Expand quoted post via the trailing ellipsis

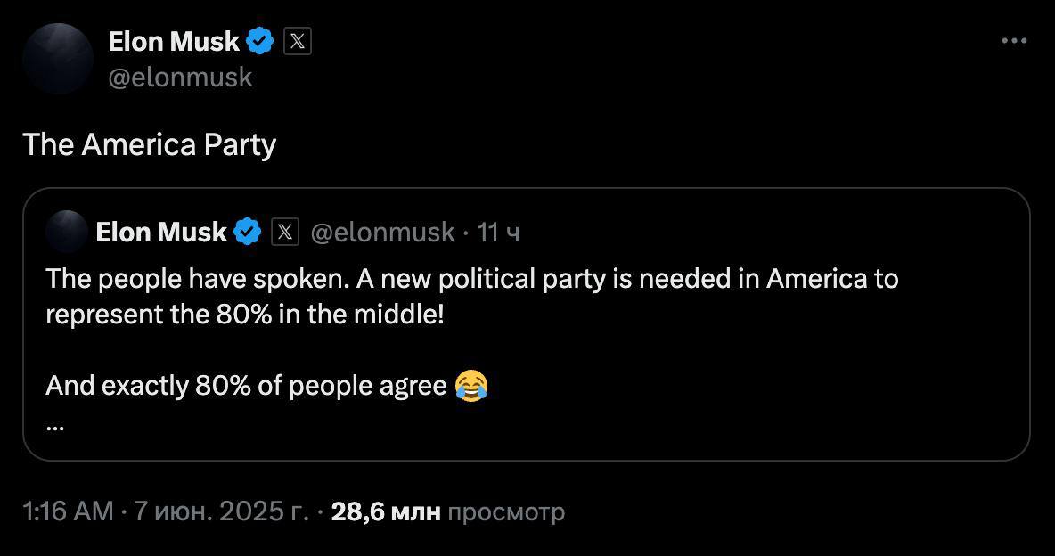(54, 425)
